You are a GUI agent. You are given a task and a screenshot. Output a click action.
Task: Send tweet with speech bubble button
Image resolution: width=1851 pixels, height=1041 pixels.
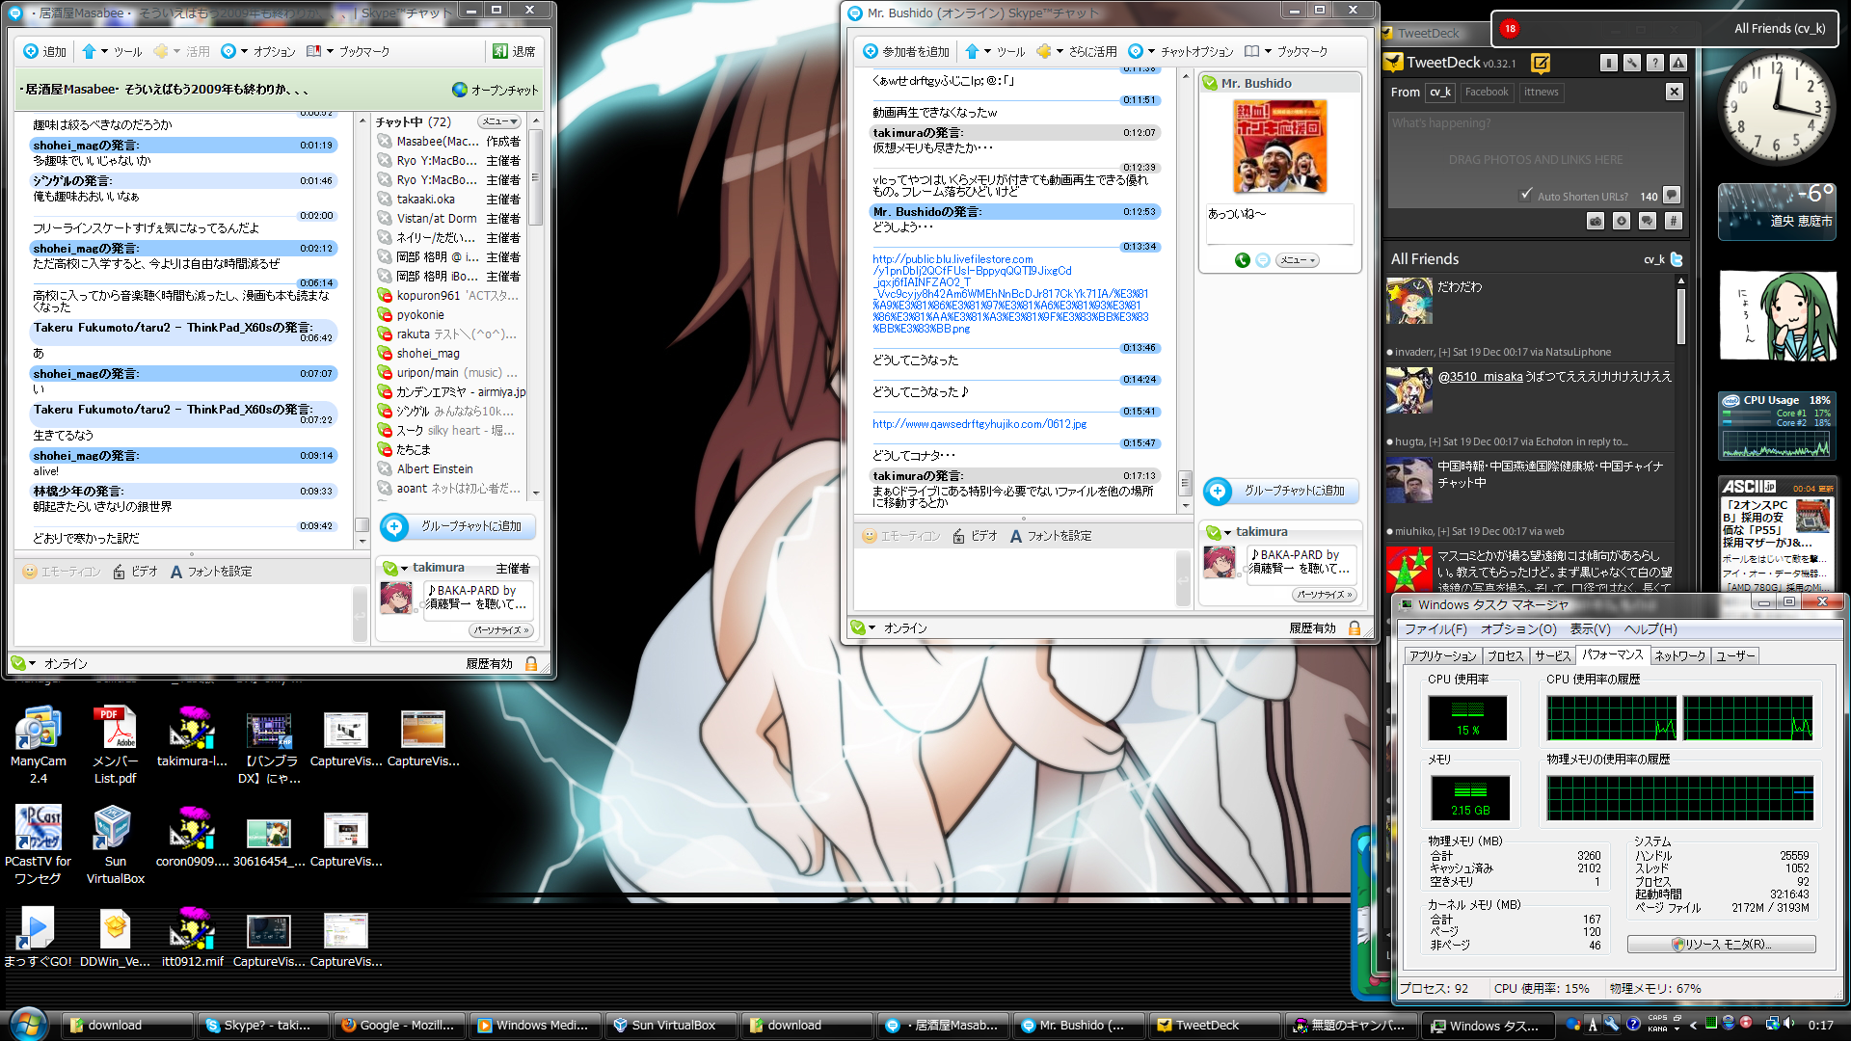coord(1672,195)
